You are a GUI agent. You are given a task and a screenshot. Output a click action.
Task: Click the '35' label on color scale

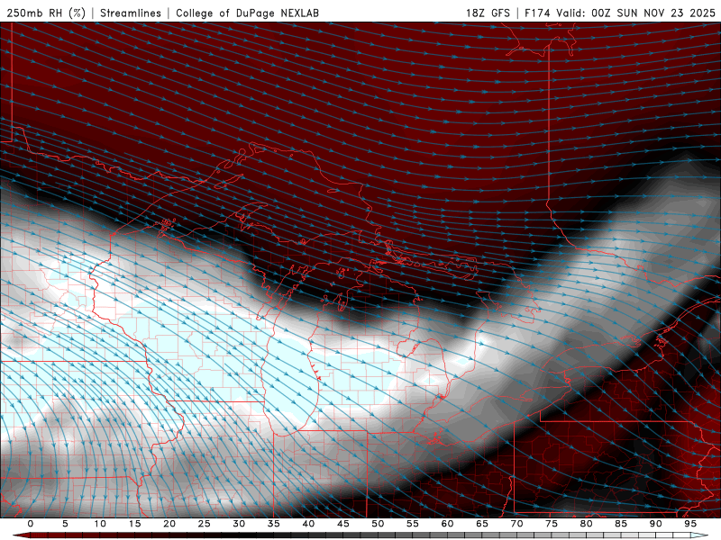[x=274, y=524]
